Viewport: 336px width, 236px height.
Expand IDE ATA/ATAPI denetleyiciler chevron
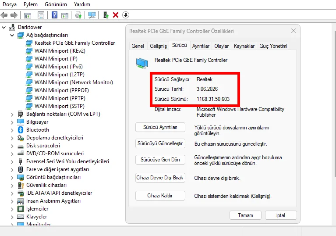point(12,193)
